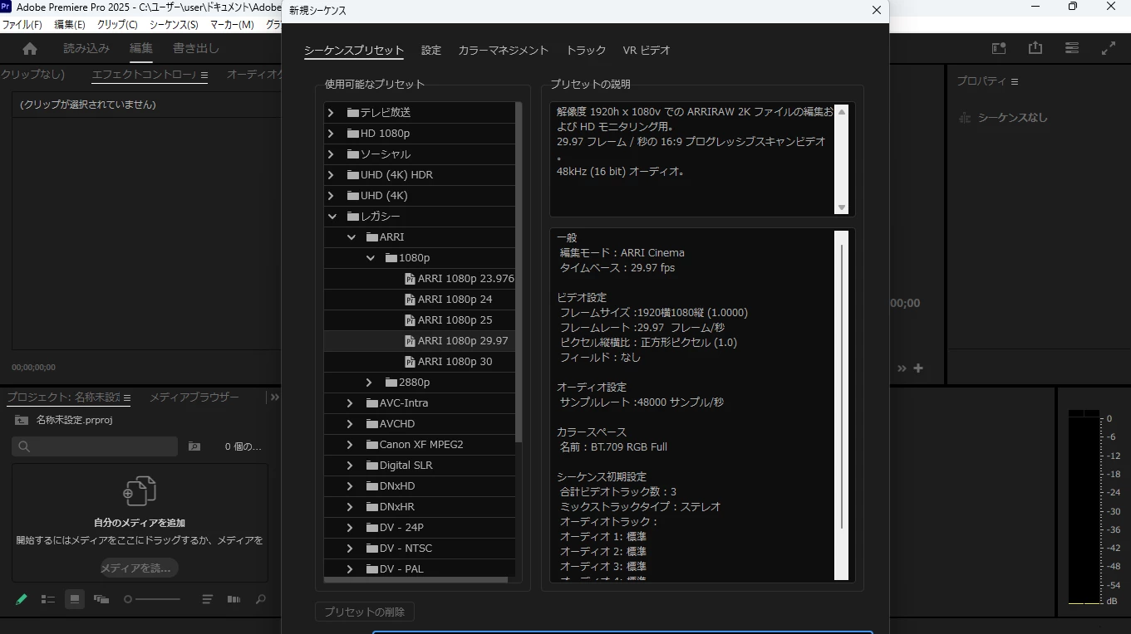Click the preset details vertical scrollbar
The image size is (1131, 634).
pyautogui.click(x=841, y=386)
